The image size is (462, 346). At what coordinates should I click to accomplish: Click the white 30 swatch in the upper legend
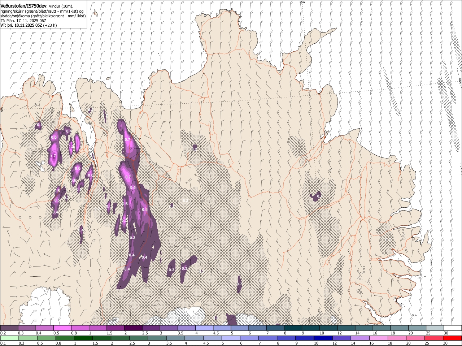(453, 328)
